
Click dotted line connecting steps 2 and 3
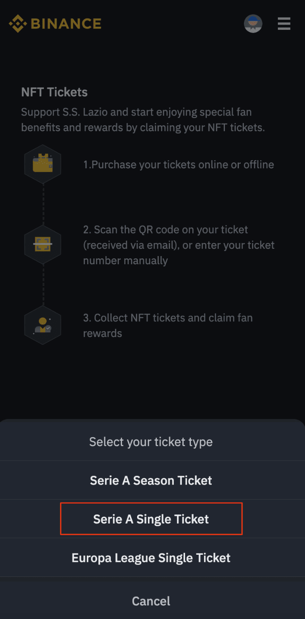click(43, 285)
